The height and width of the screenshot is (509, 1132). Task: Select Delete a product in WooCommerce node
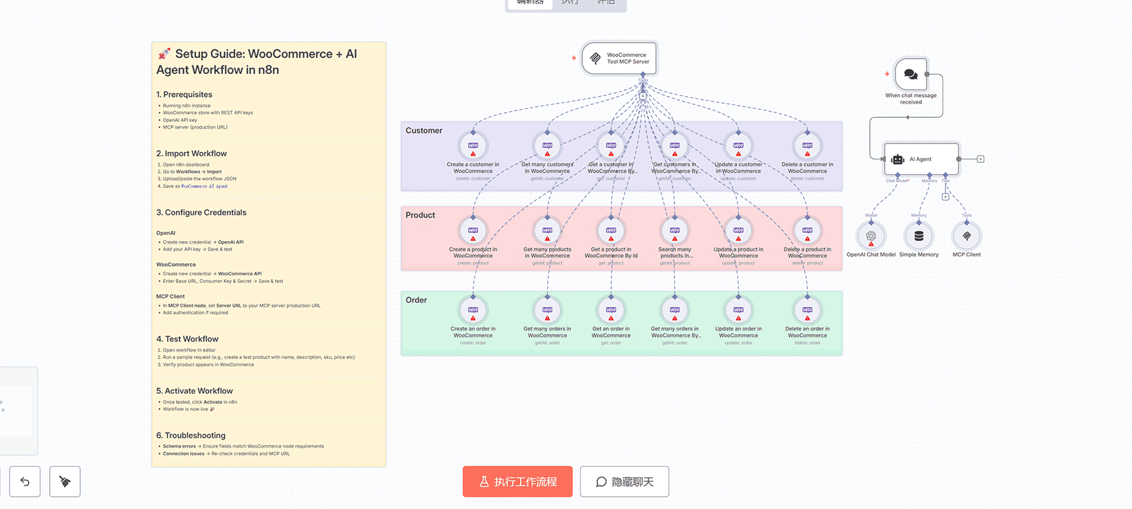point(807,231)
